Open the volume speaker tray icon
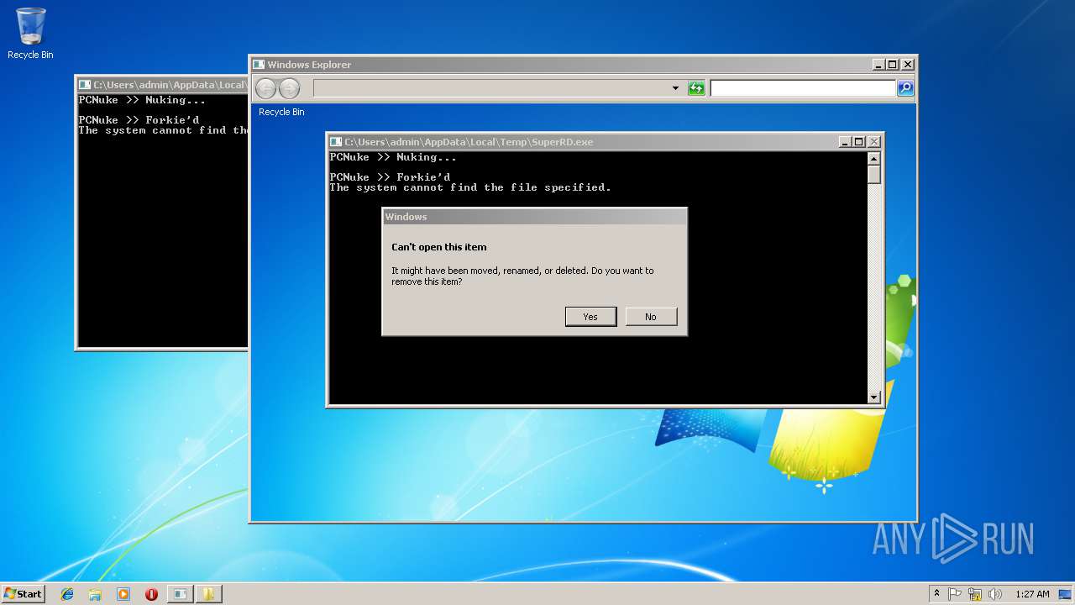1075x605 pixels. 994,594
